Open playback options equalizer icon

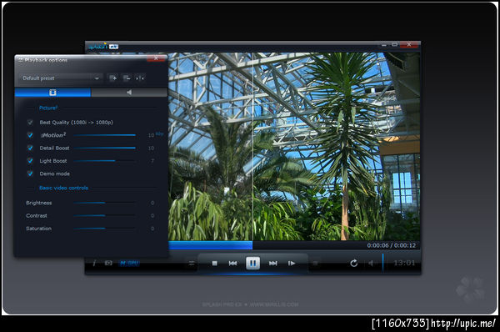click(x=192, y=264)
